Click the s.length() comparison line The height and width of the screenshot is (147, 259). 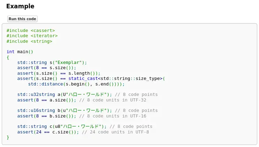pos(59,73)
